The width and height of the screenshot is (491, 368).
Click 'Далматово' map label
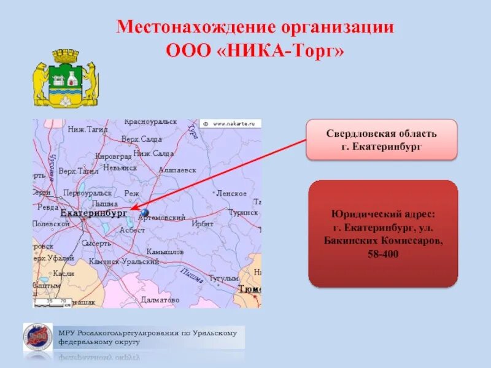pyautogui.click(x=160, y=300)
